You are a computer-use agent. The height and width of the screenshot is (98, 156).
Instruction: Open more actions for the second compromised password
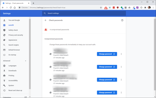tap(121, 67)
